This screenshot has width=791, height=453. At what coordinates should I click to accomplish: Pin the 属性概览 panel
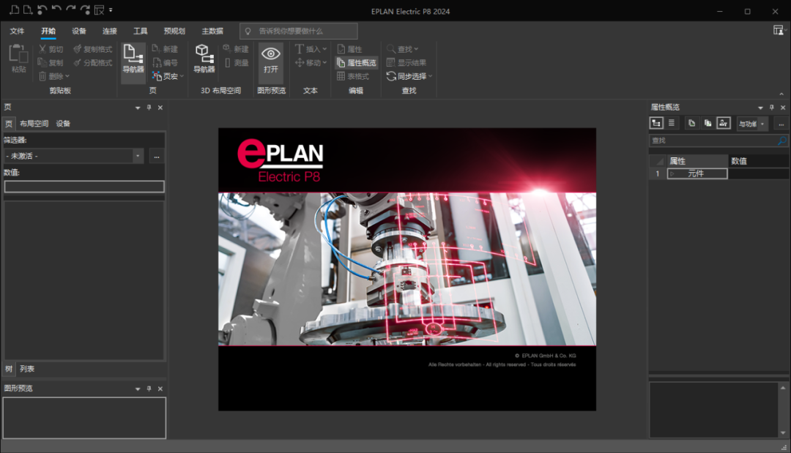(x=771, y=108)
